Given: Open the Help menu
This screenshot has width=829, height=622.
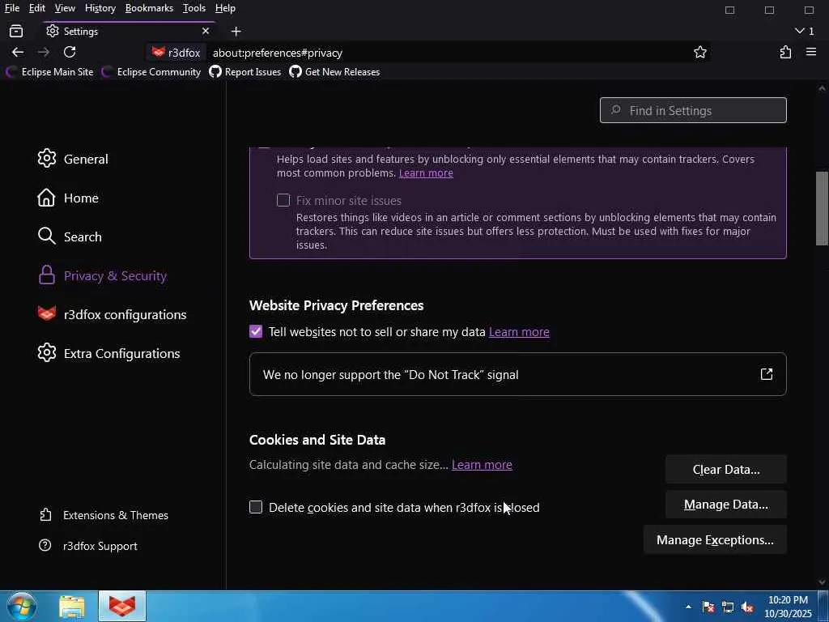Looking at the screenshot, I should point(225,8).
